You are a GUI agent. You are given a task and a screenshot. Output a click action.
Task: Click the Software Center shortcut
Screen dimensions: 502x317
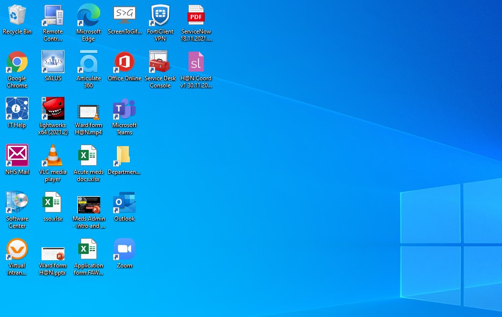tap(17, 202)
